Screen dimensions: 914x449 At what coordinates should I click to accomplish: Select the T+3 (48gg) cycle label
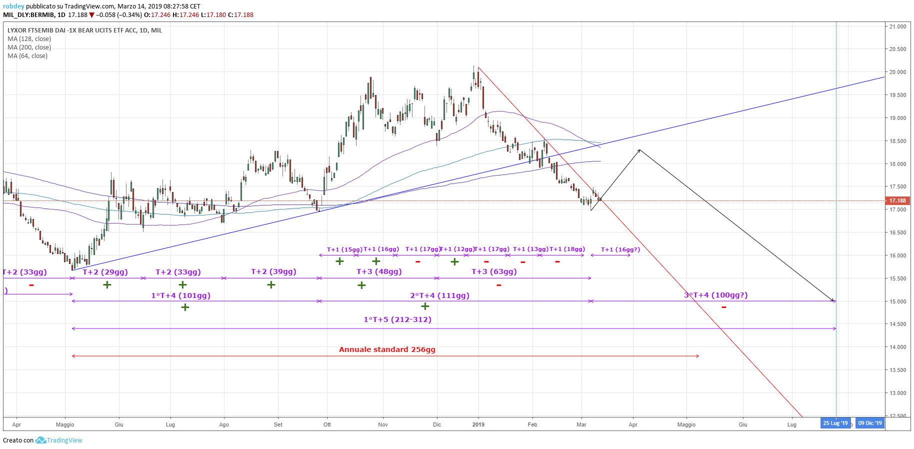pos(379,271)
